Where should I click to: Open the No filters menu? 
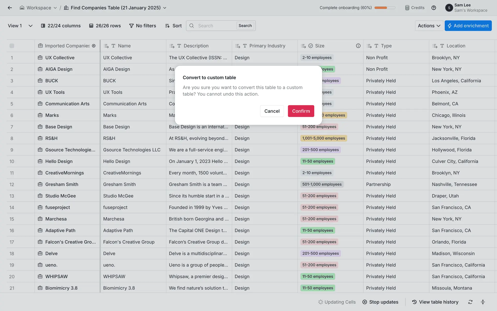(x=143, y=26)
